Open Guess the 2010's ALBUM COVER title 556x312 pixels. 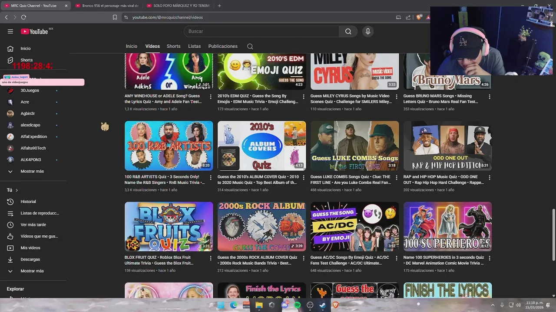pyautogui.click(x=258, y=180)
